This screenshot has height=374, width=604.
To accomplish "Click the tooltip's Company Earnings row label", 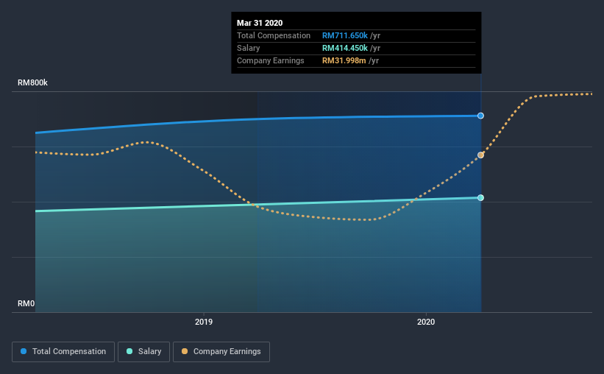I will click(x=271, y=60).
